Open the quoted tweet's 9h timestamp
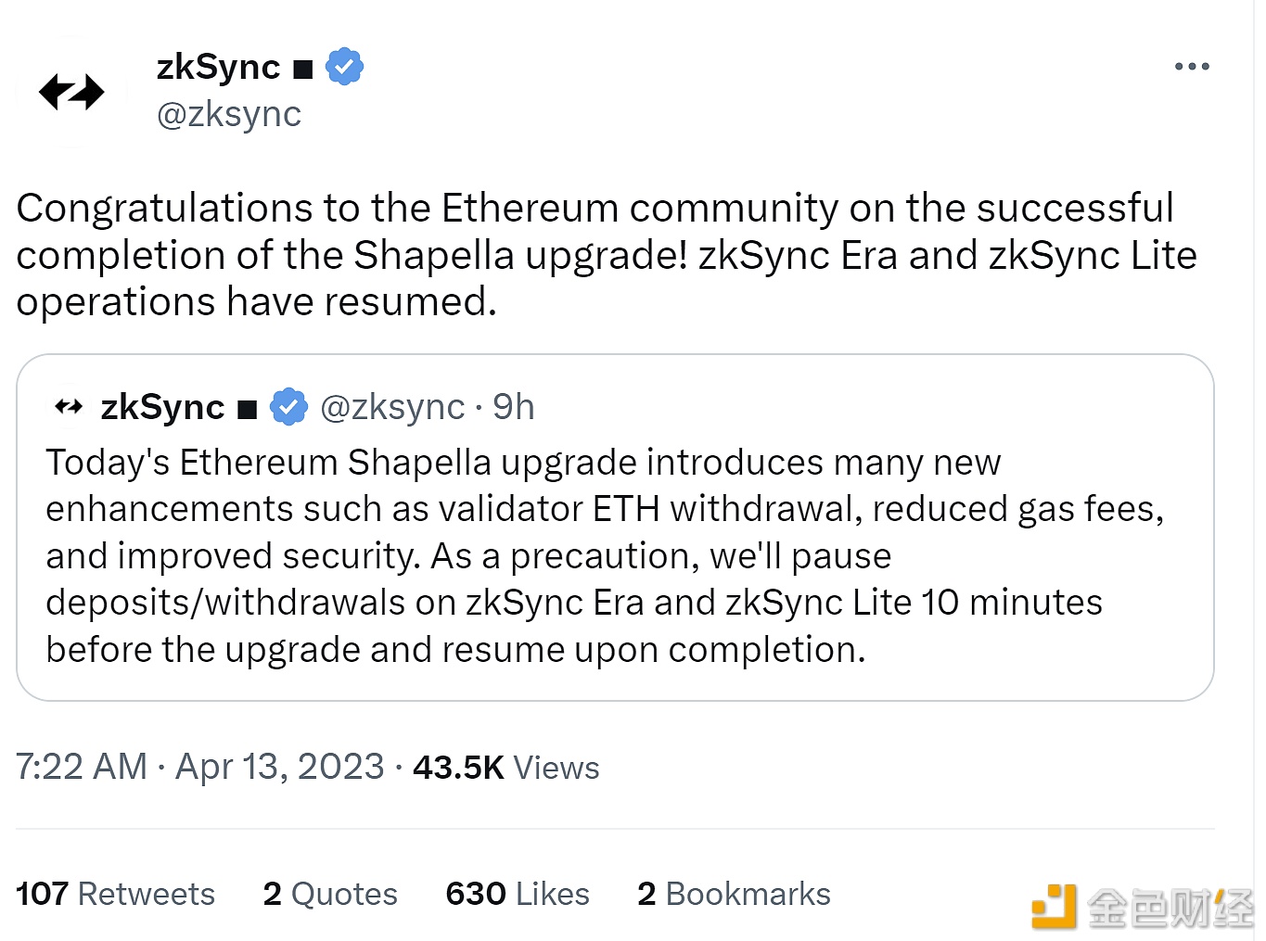This screenshot has height=941, width=1266. pos(514,407)
